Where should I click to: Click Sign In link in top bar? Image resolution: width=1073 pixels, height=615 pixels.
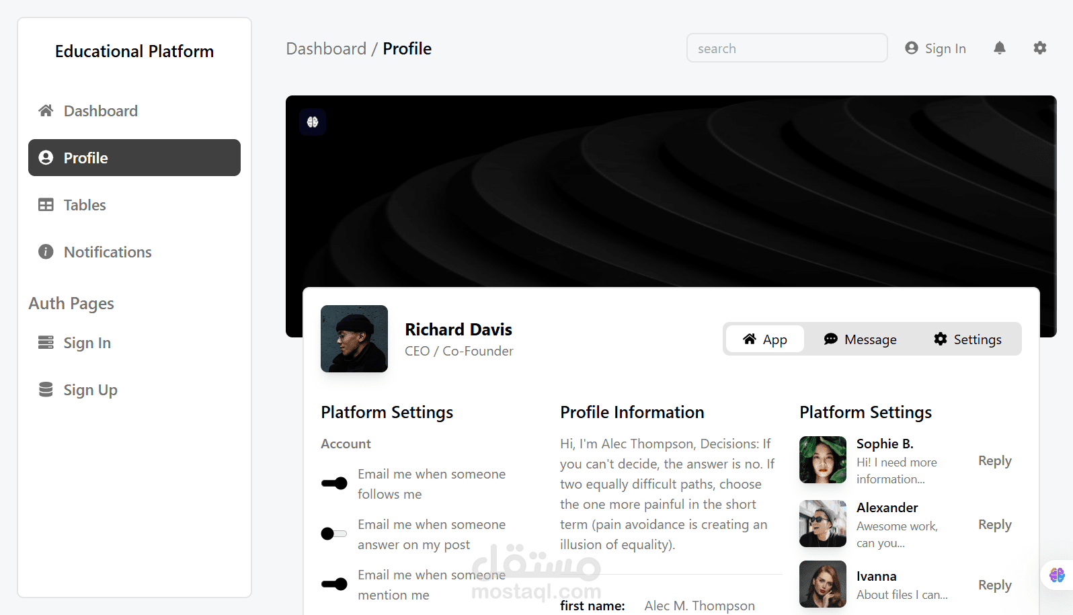click(936, 48)
